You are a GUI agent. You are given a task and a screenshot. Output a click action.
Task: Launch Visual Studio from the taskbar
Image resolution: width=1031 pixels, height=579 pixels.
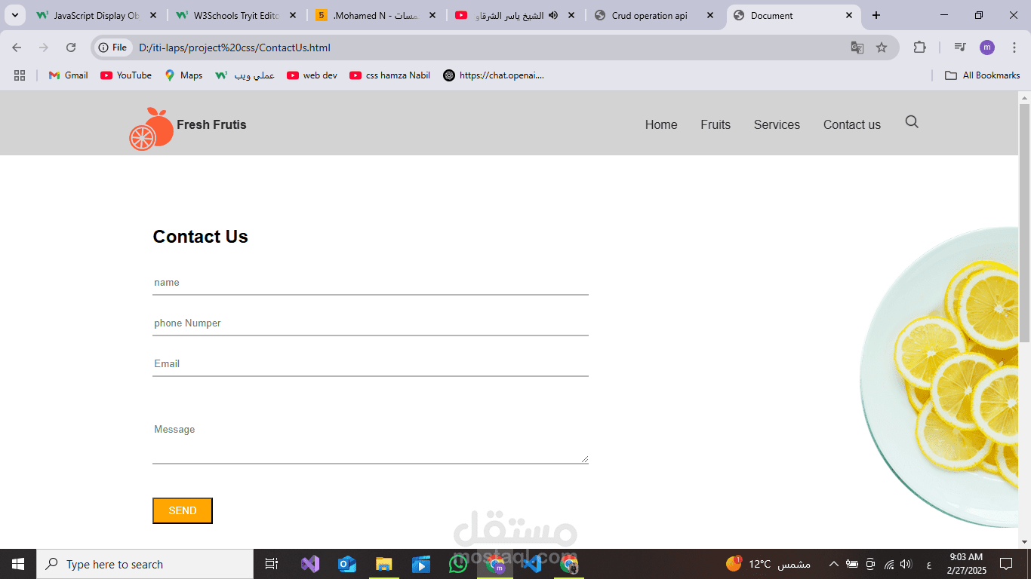click(310, 564)
